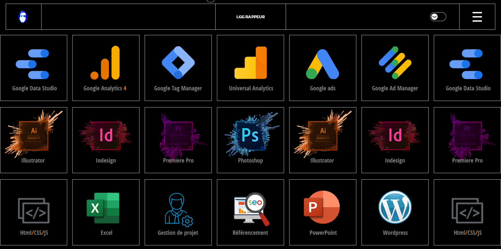Select the leftmost Google Data Studio card

34,68
